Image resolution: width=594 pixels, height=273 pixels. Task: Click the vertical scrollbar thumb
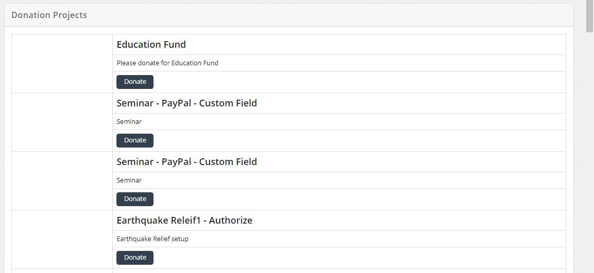[x=590, y=15]
